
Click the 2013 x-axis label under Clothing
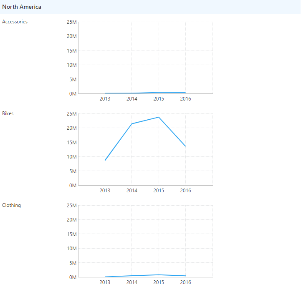(x=105, y=282)
